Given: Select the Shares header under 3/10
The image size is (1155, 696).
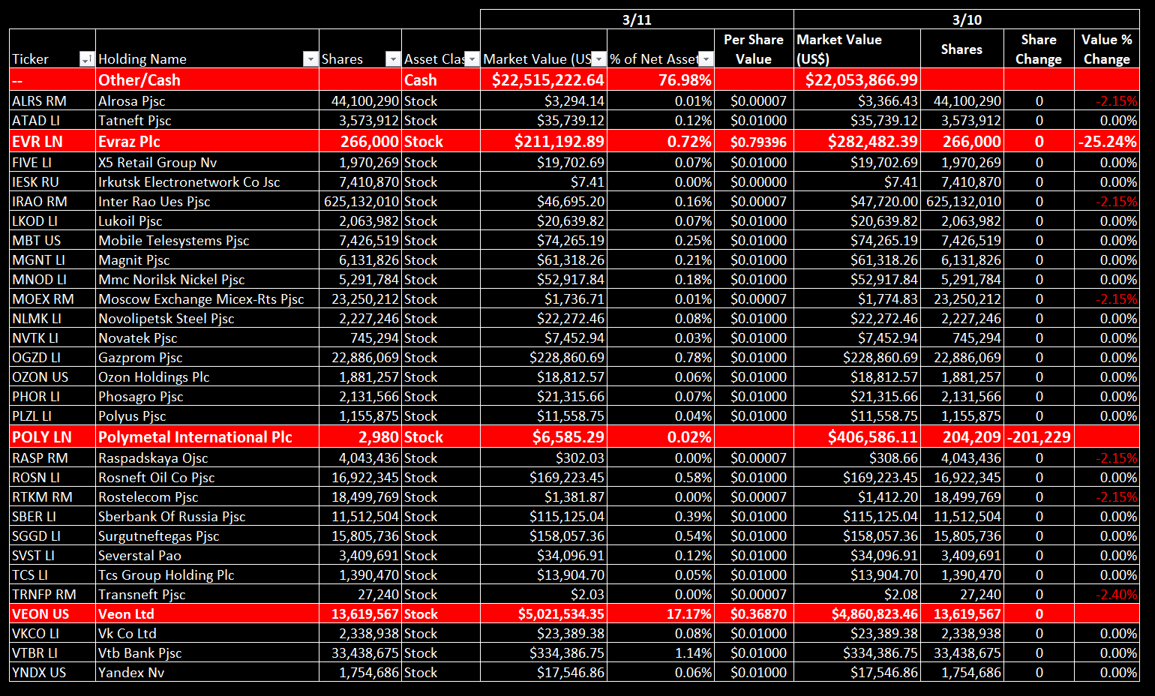Looking at the screenshot, I should point(961,49).
